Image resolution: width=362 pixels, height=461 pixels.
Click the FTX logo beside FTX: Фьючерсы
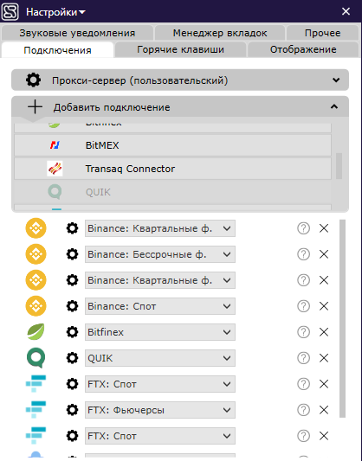pyautogui.click(x=36, y=409)
